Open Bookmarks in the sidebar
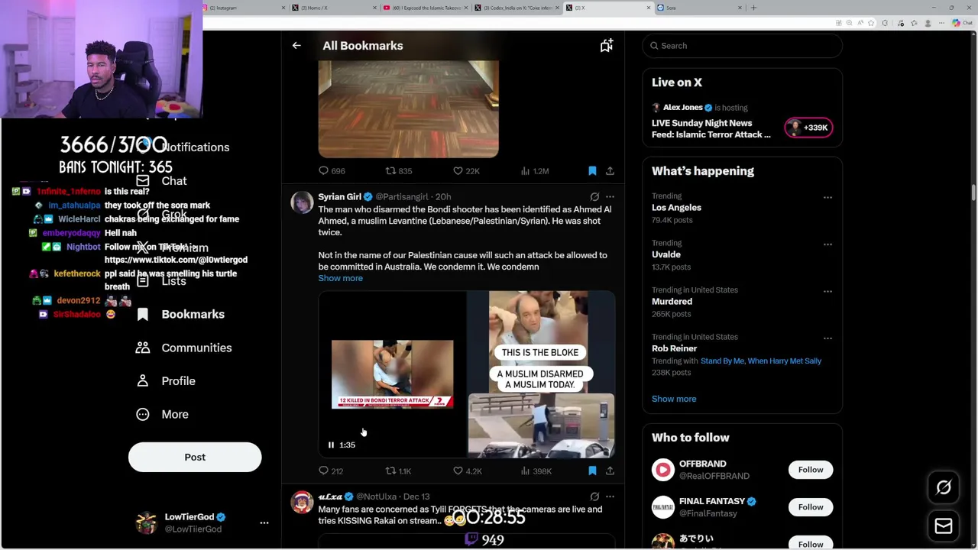 coord(180,314)
